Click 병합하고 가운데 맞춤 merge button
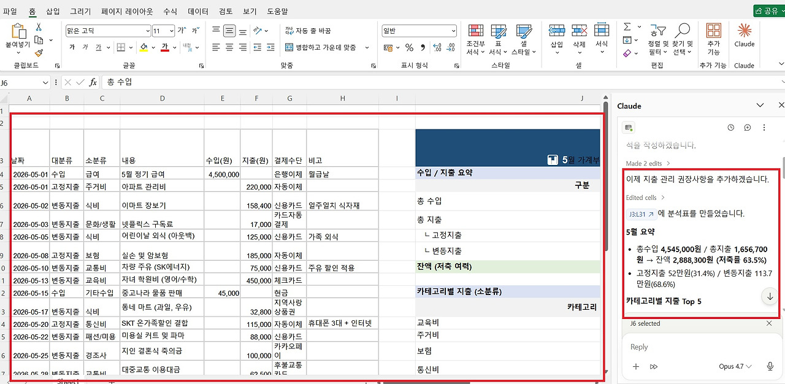This screenshot has height=384, width=785. (321, 47)
